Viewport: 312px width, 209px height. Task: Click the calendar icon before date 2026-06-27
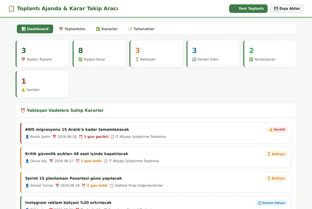click(51, 161)
